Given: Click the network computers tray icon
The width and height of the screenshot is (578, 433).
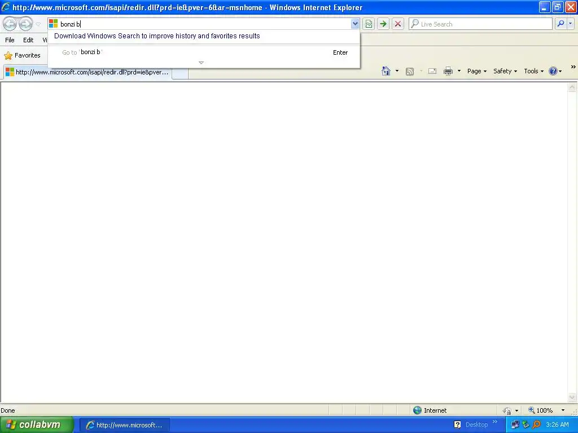Looking at the screenshot, I should tap(515, 425).
